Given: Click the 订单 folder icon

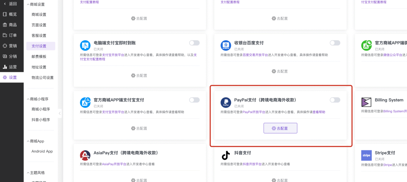Looking at the screenshot, I should tap(5, 35).
